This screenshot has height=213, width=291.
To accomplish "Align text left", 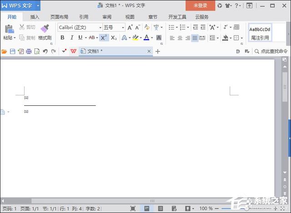I will 172,38.
